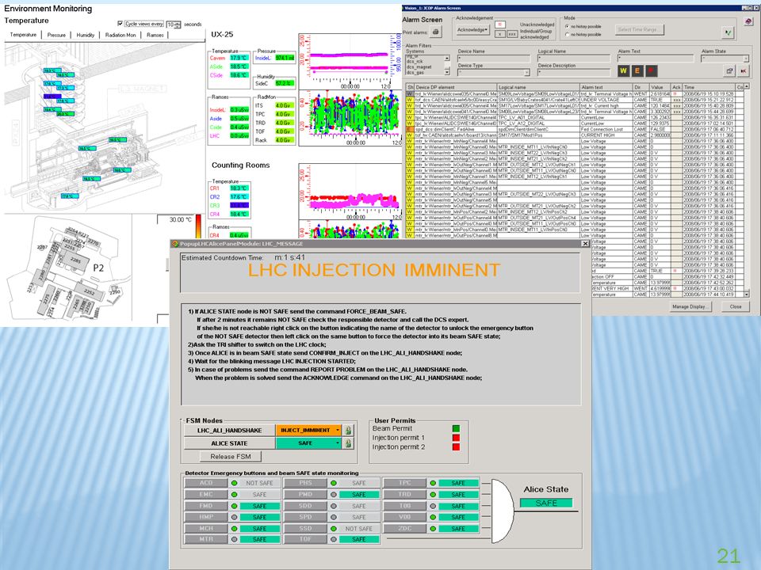
Task: Click the xxx group acknowledged indicator box
Action: point(512,34)
